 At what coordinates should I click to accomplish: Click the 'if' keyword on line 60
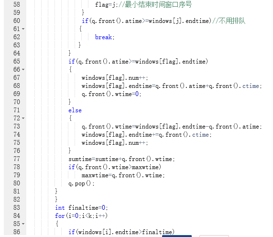pyautogui.click(x=85, y=21)
